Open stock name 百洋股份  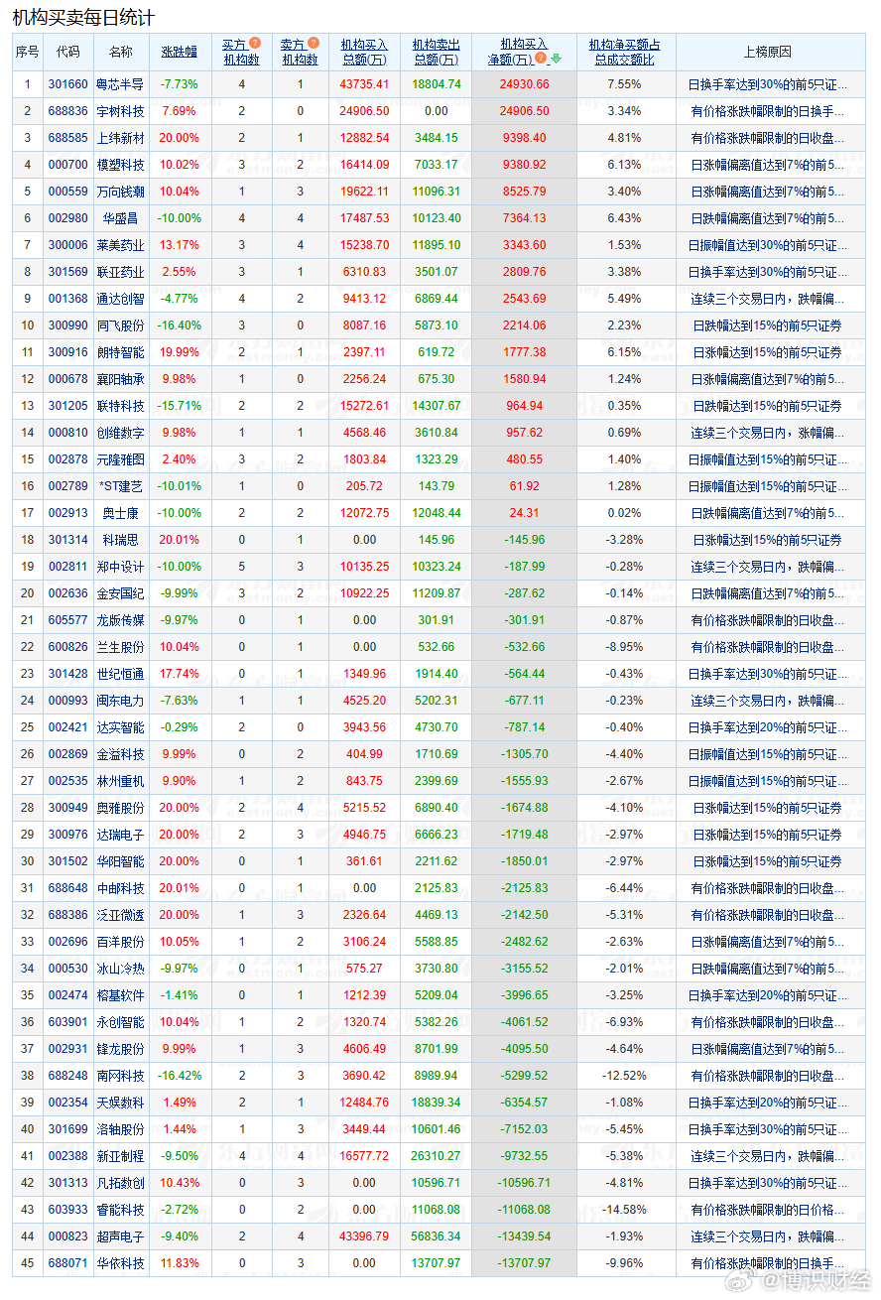(x=120, y=942)
